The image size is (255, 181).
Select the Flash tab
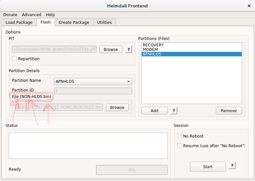46,22
